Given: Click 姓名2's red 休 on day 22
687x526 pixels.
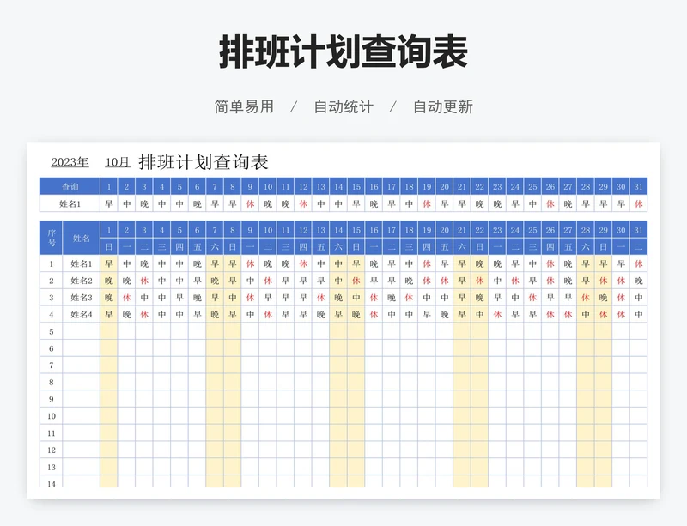Looking at the screenshot, I should 480,281.
